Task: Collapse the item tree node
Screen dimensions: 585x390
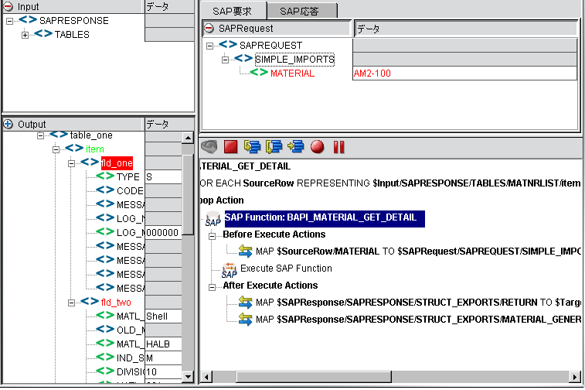Action: pos(56,150)
